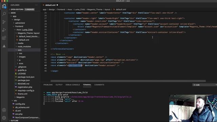Screen dimensions: 217x122
Task: Collapse the frontend folder
Action: point(14,26)
